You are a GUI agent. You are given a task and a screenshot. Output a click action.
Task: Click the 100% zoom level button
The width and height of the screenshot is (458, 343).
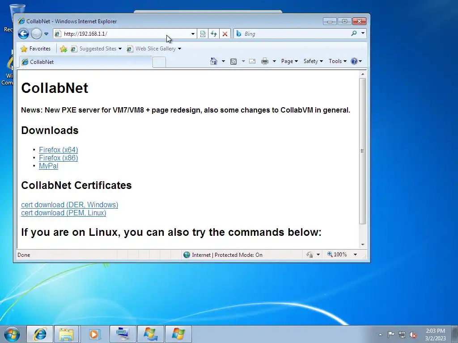coord(337,255)
